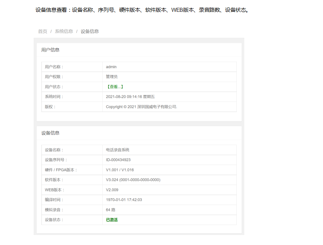Click the 设备状态 row label
The image size is (323, 245).
[54, 220]
